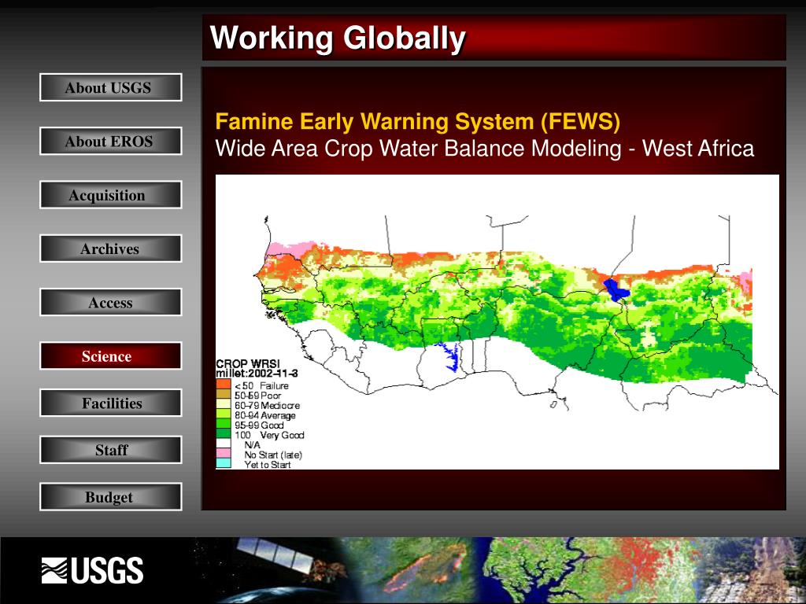Click the '50-59 Poor' legend label
The width and height of the screenshot is (806, 604).
click(258, 396)
